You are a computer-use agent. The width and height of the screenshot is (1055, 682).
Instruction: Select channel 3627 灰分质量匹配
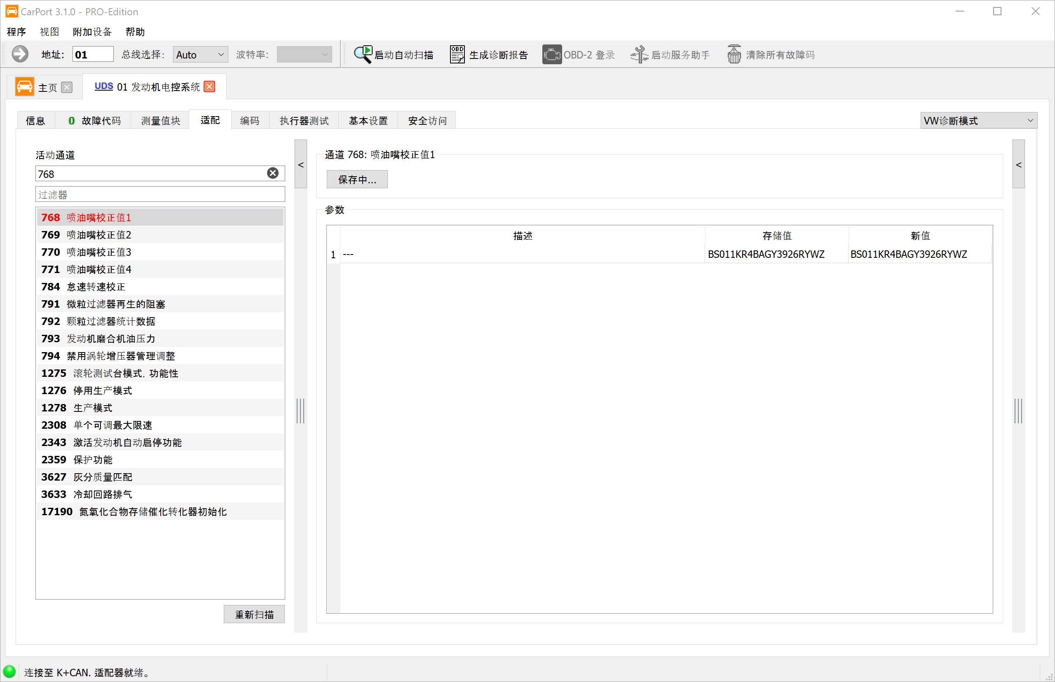click(x=160, y=476)
